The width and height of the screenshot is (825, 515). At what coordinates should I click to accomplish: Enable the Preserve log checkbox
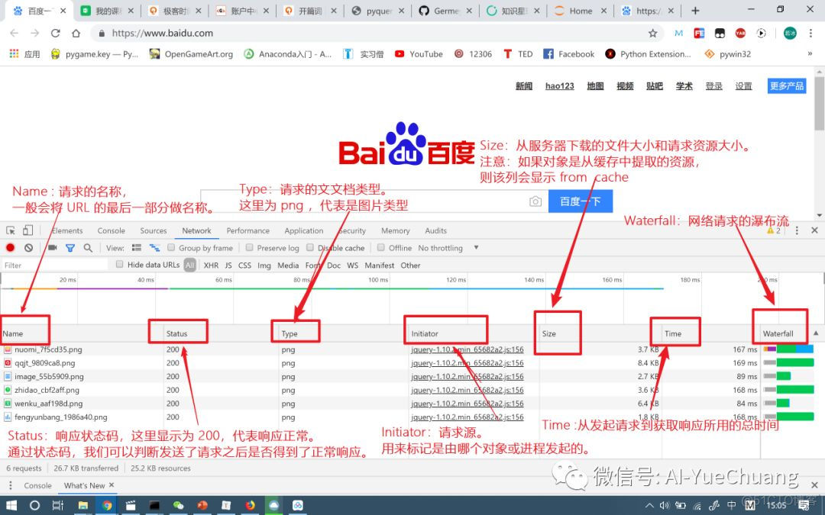[x=249, y=247]
